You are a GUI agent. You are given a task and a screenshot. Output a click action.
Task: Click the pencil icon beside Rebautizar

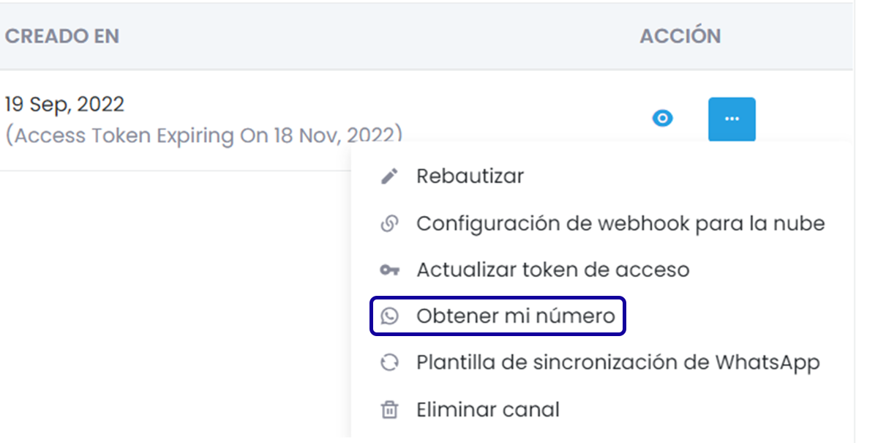click(x=390, y=176)
